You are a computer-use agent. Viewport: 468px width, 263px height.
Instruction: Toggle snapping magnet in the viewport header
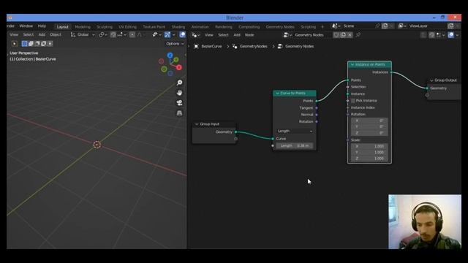(x=113, y=35)
